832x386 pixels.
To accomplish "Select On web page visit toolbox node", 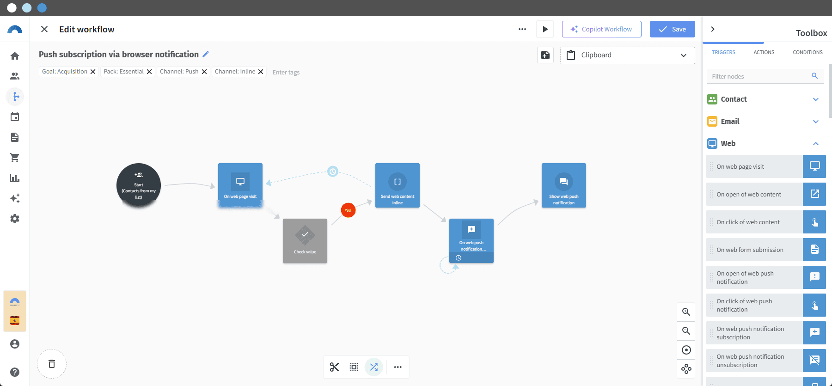I will pos(765,166).
